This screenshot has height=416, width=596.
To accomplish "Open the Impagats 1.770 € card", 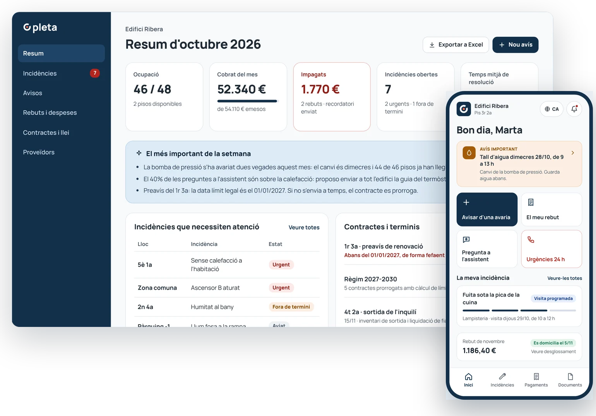I will [332, 97].
